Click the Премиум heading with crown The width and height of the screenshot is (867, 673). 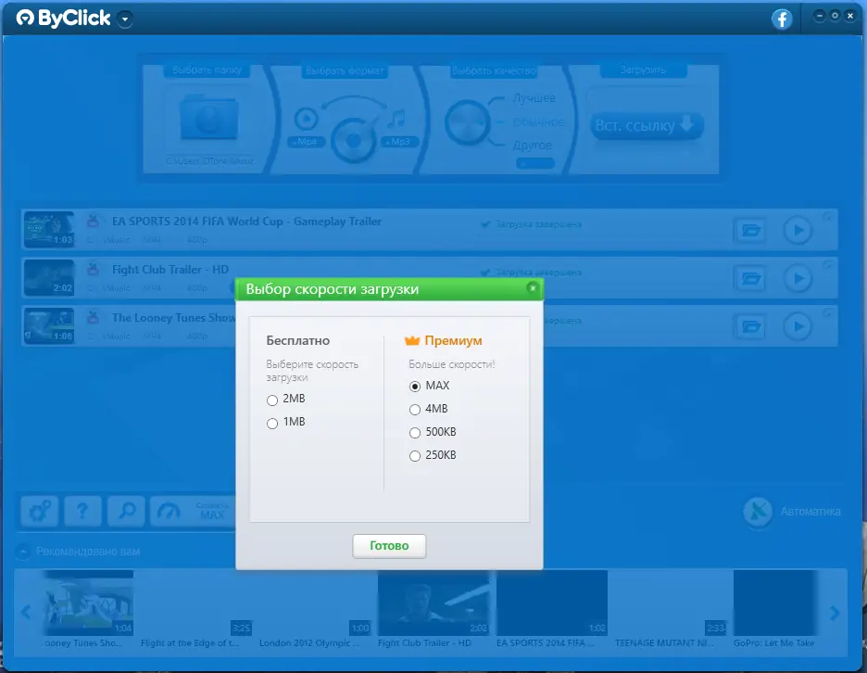coord(444,340)
